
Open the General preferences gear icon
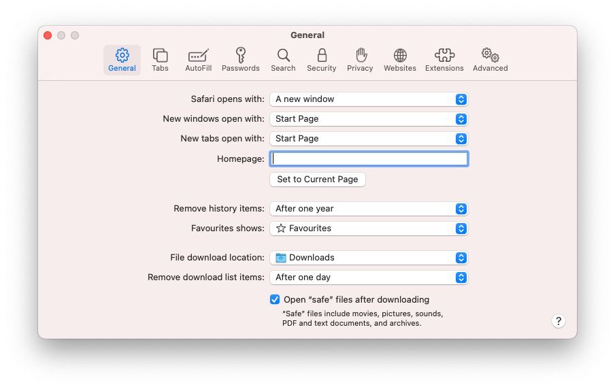click(x=122, y=60)
